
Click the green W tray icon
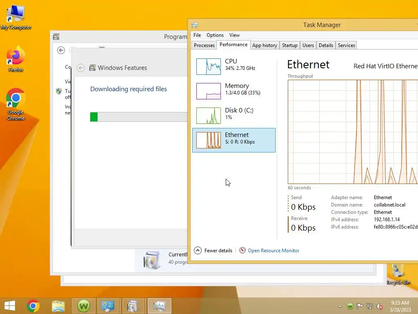coord(350,306)
